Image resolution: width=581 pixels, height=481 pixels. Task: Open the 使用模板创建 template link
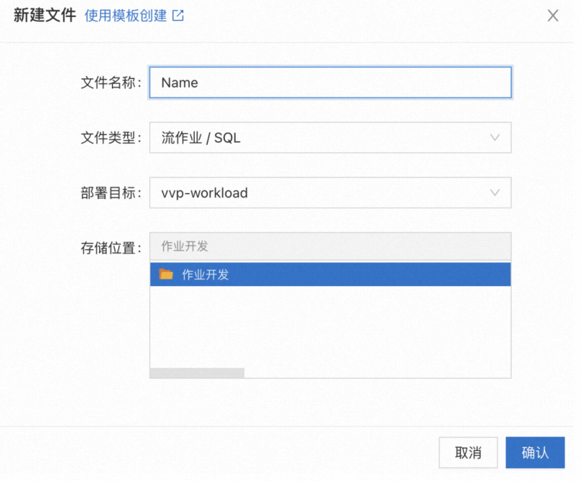(125, 16)
